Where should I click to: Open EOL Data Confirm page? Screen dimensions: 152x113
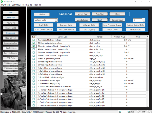pyautogui.click(x=11, y=73)
